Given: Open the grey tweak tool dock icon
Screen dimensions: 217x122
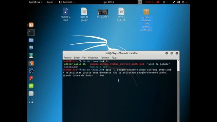Looking at the screenshot, I should [31, 94].
